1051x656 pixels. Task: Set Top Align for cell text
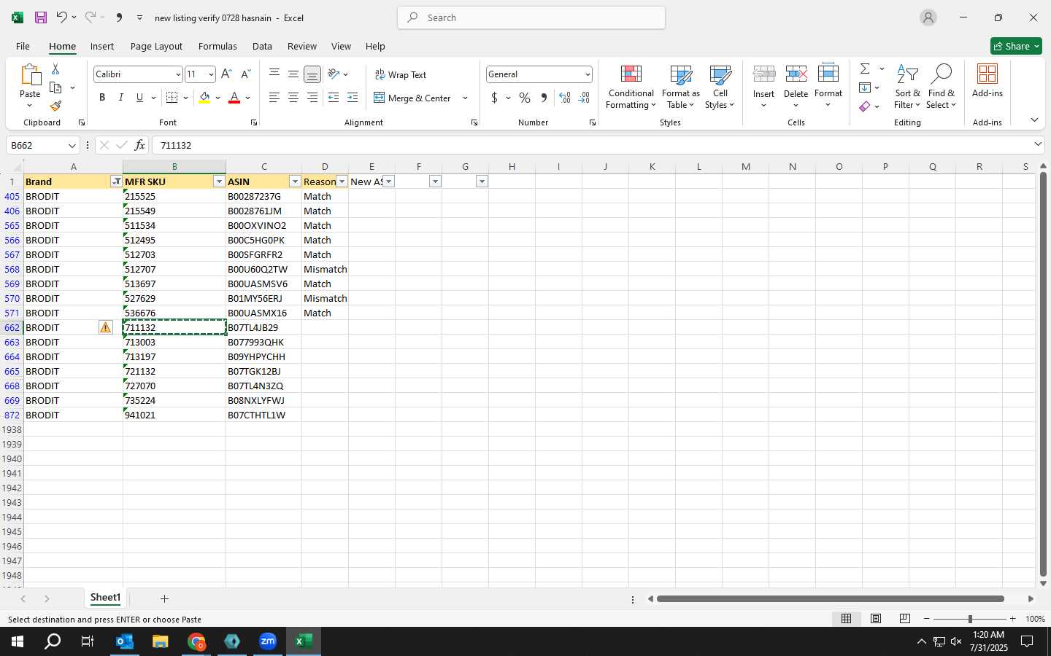pyautogui.click(x=274, y=74)
